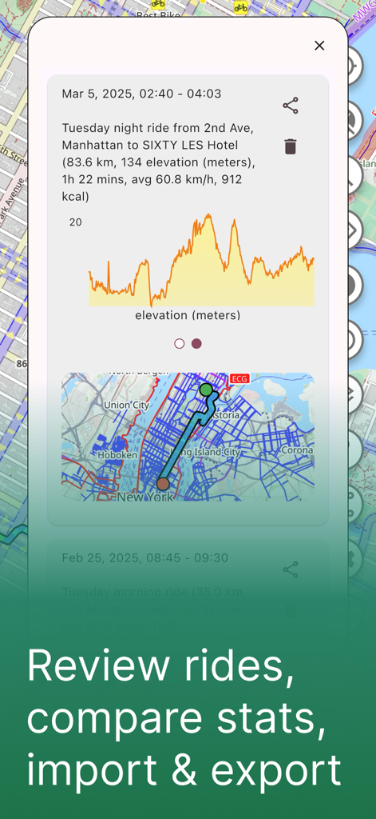Click 'Corona' label on the route map

click(x=297, y=449)
